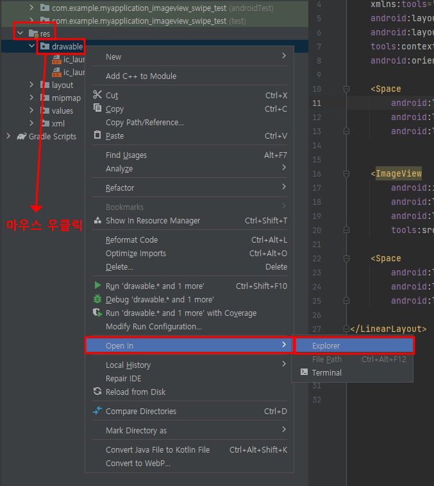Choose Add C++ to Module
434x486 pixels.
(x=190, y=76)
